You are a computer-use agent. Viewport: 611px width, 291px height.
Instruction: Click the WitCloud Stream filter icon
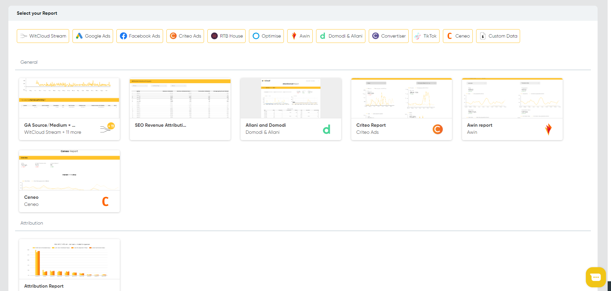(x=24, y=36)
